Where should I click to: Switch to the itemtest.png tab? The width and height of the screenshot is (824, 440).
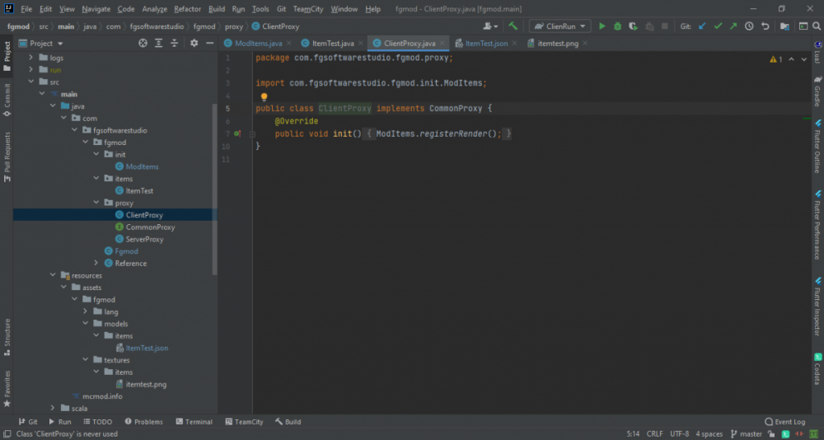(x=558, y=43)
